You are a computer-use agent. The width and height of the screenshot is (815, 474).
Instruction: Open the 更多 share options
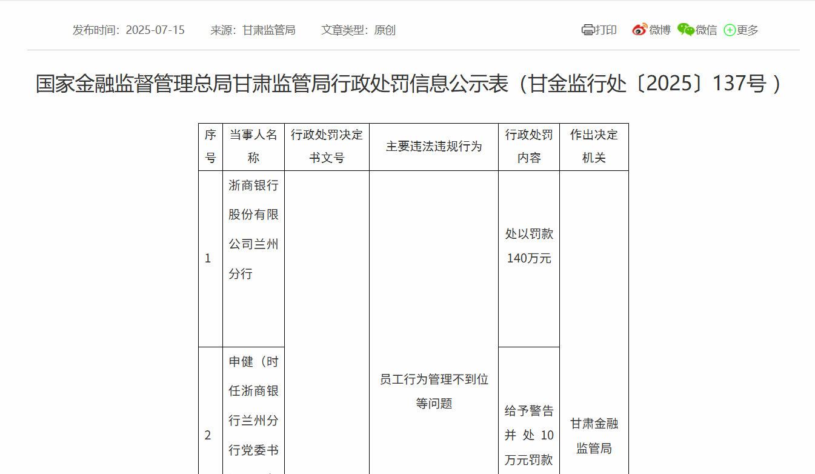(747, 30)
